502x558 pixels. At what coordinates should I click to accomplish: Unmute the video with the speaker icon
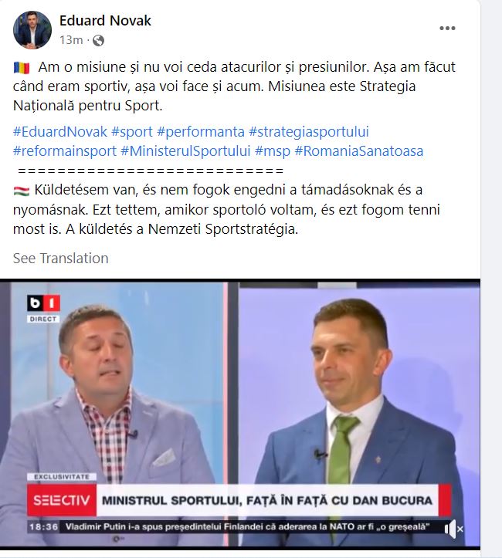click(x=453, y=529)
